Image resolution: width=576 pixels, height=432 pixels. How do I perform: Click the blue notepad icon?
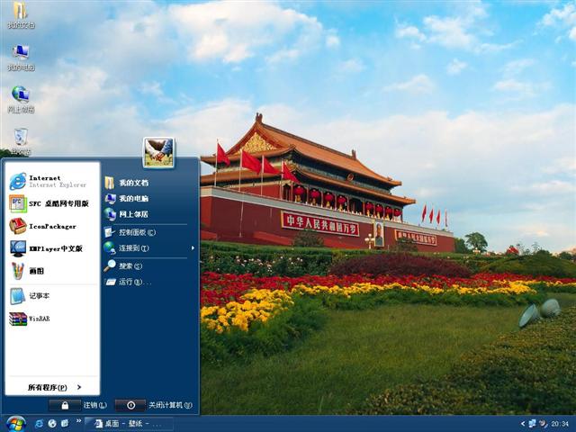tap(17, 296)
